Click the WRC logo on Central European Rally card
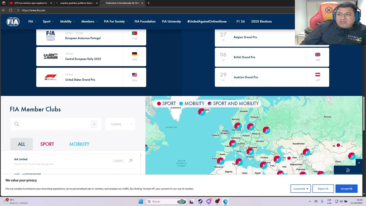This screenshot has height=206, width=366. pos(51,56)
